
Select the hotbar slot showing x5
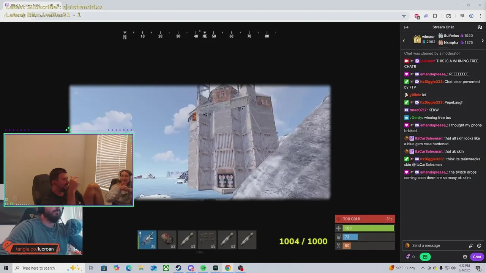(207, 240)
